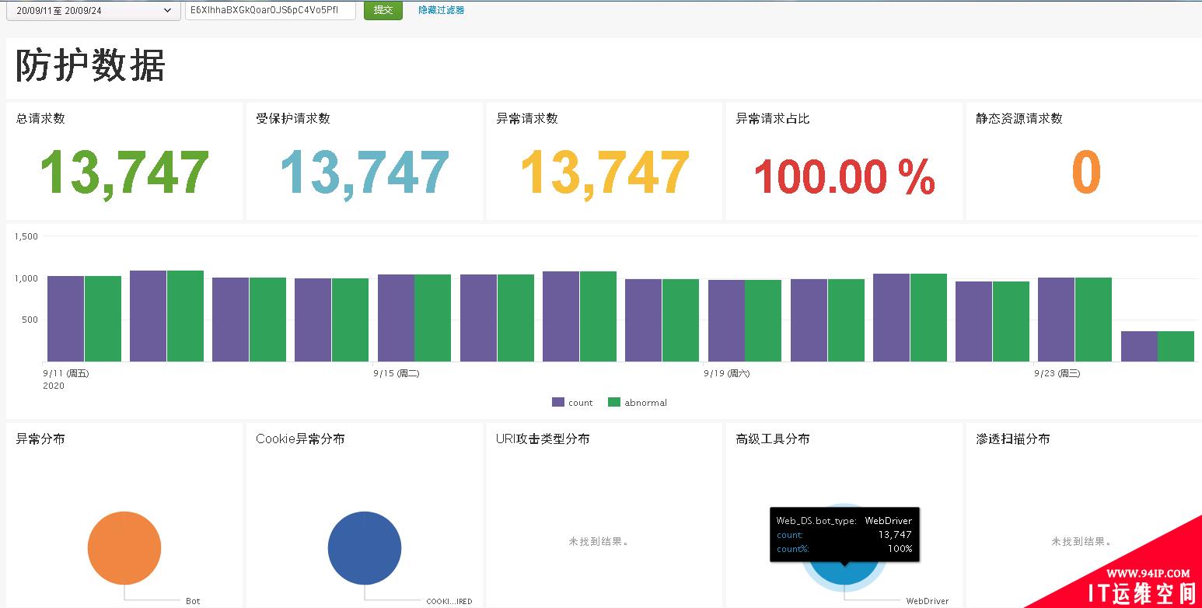Click the WebDriver donut chart segment
The image size is (1202, 608).
(844, 575)
